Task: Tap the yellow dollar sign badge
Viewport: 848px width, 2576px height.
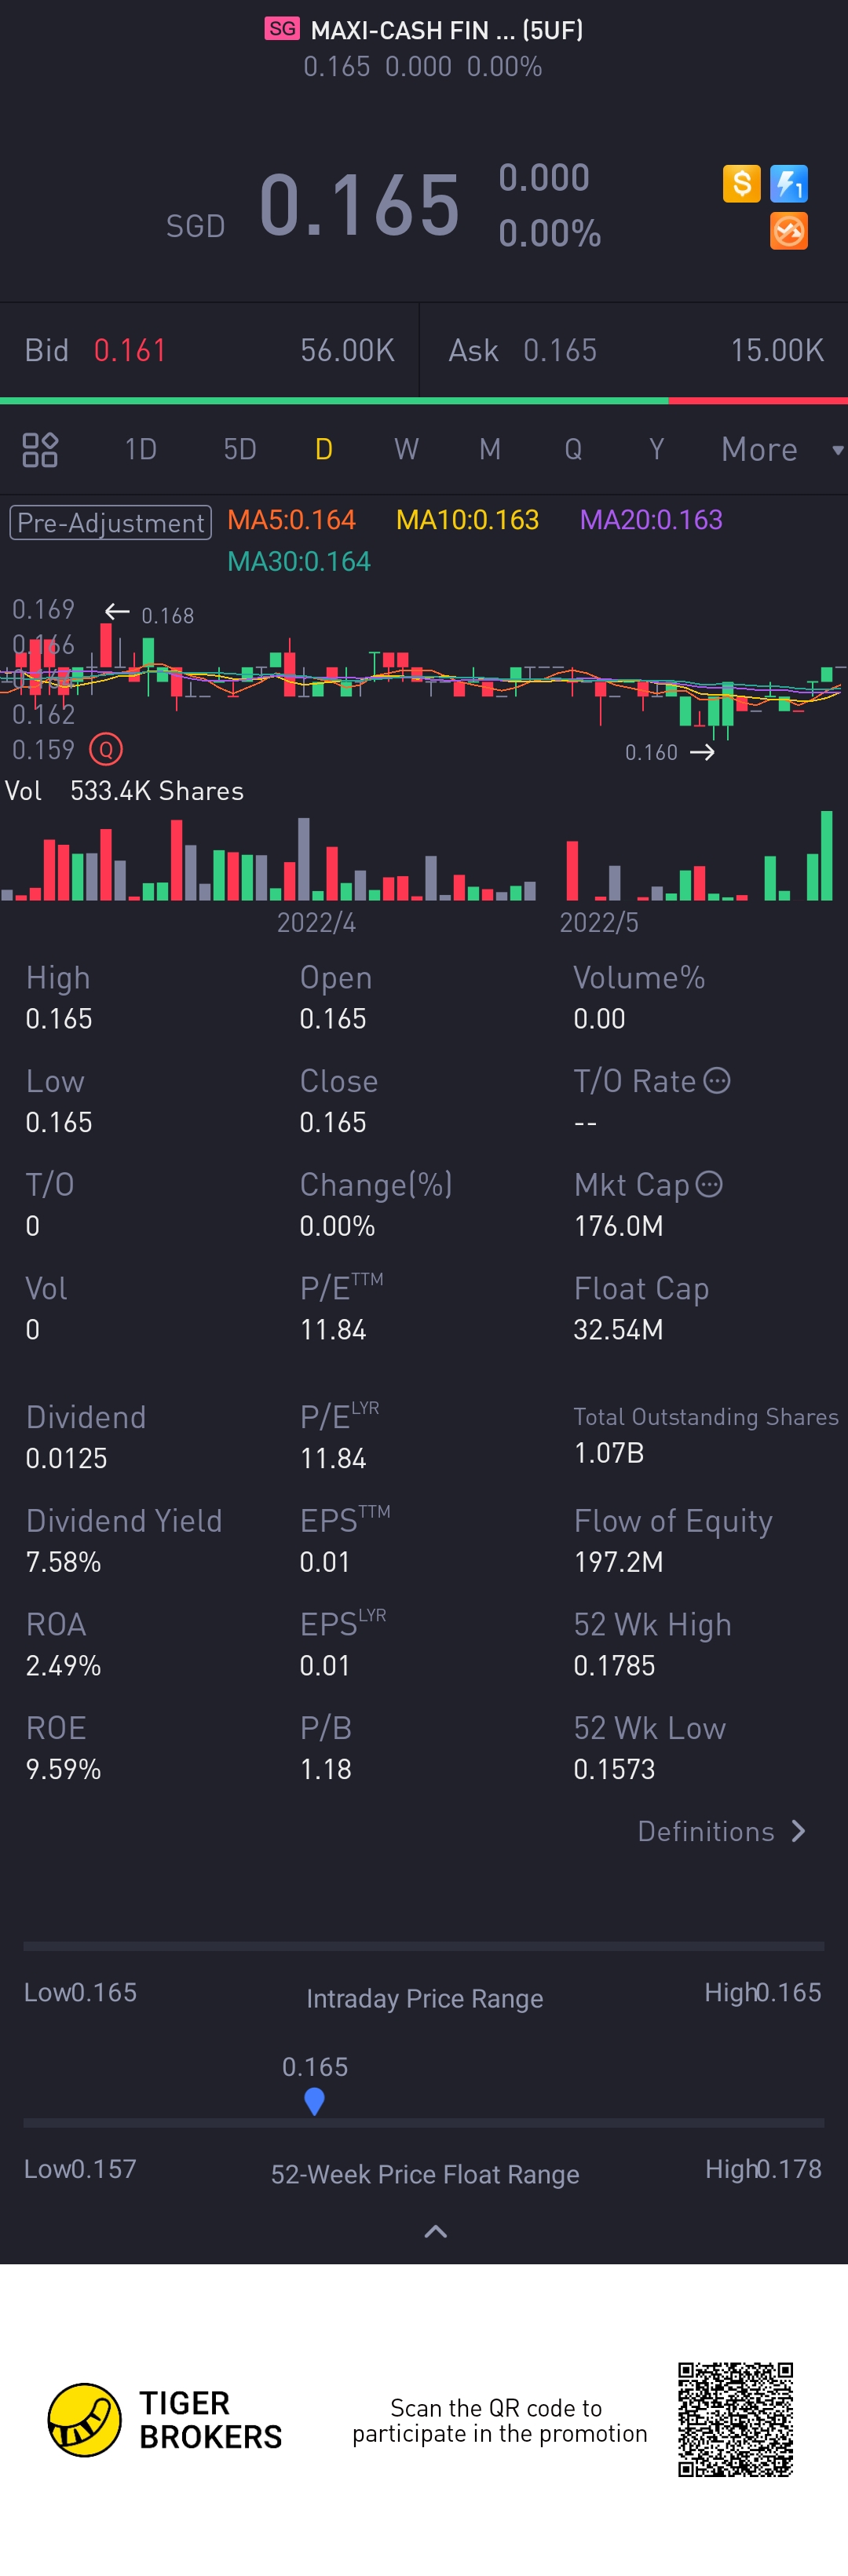Action: [741, 184]
